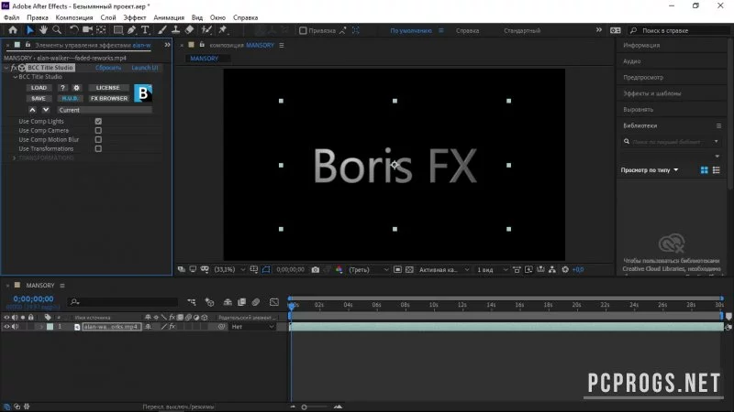Image resolution: width=734 pixels, height=412 pixels.
Task: Select the Hand tool
Action: 43,30
